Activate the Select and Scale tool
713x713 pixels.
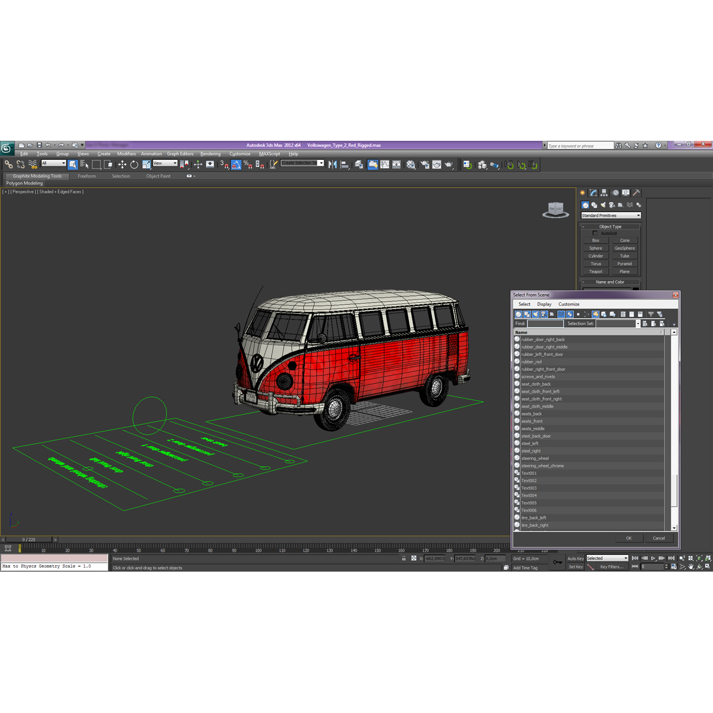[x=146, y=165]
